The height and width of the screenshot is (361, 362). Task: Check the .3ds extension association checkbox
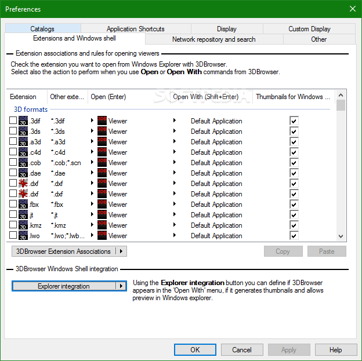tap(13, 130)
